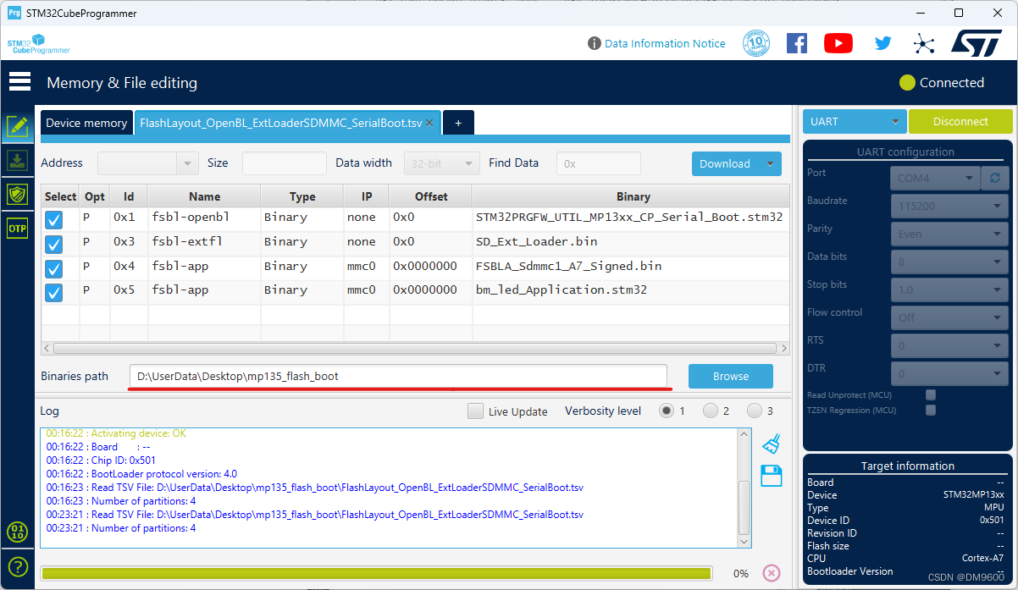Uncheck the FSBLA_Sdmmc1_A7_Signed.bin partition row

point(53,269)
